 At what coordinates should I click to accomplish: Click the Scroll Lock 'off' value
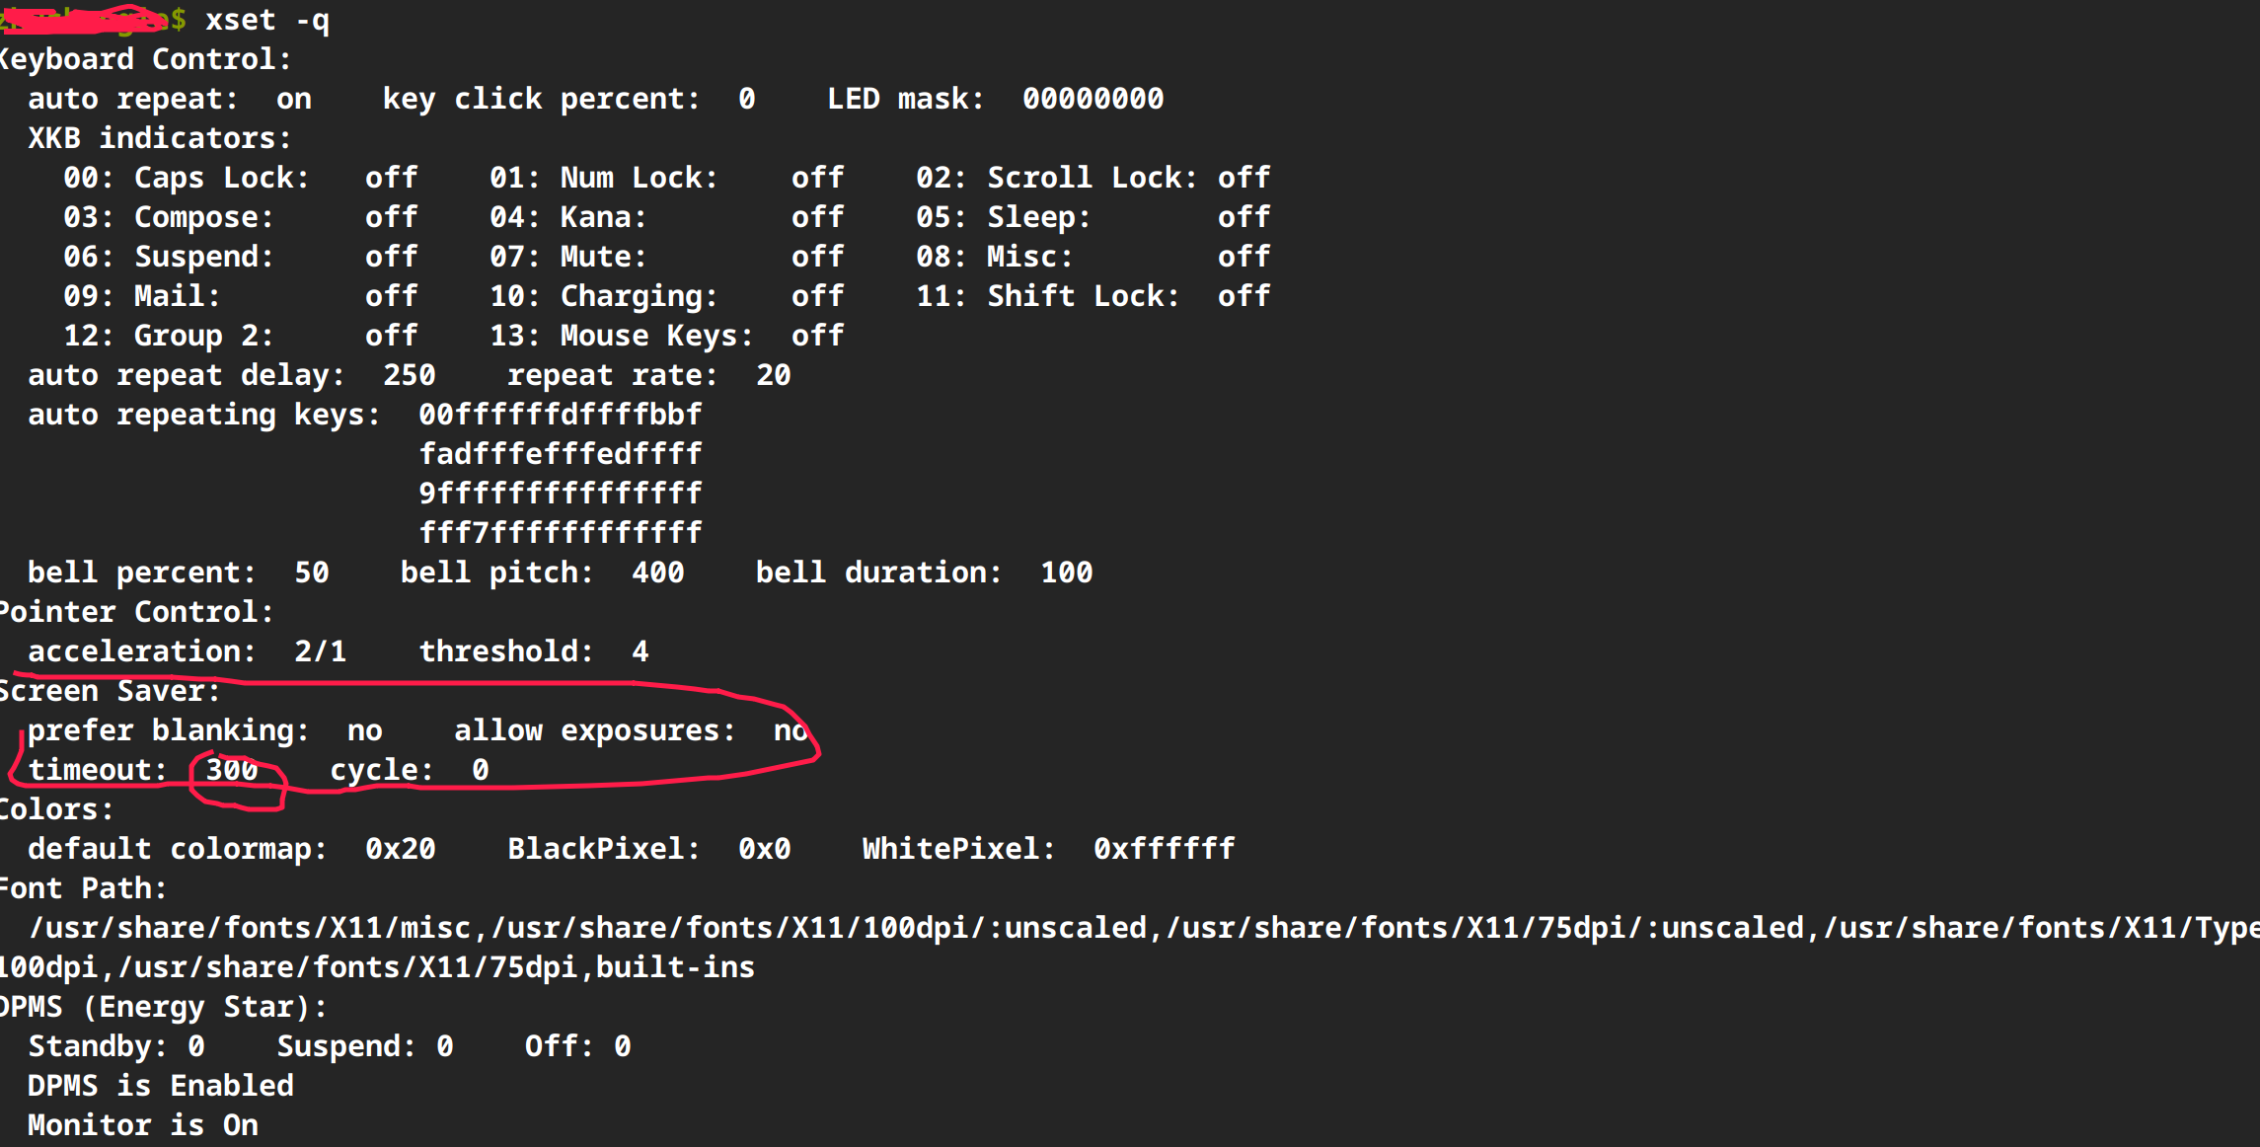[1243, 178]
